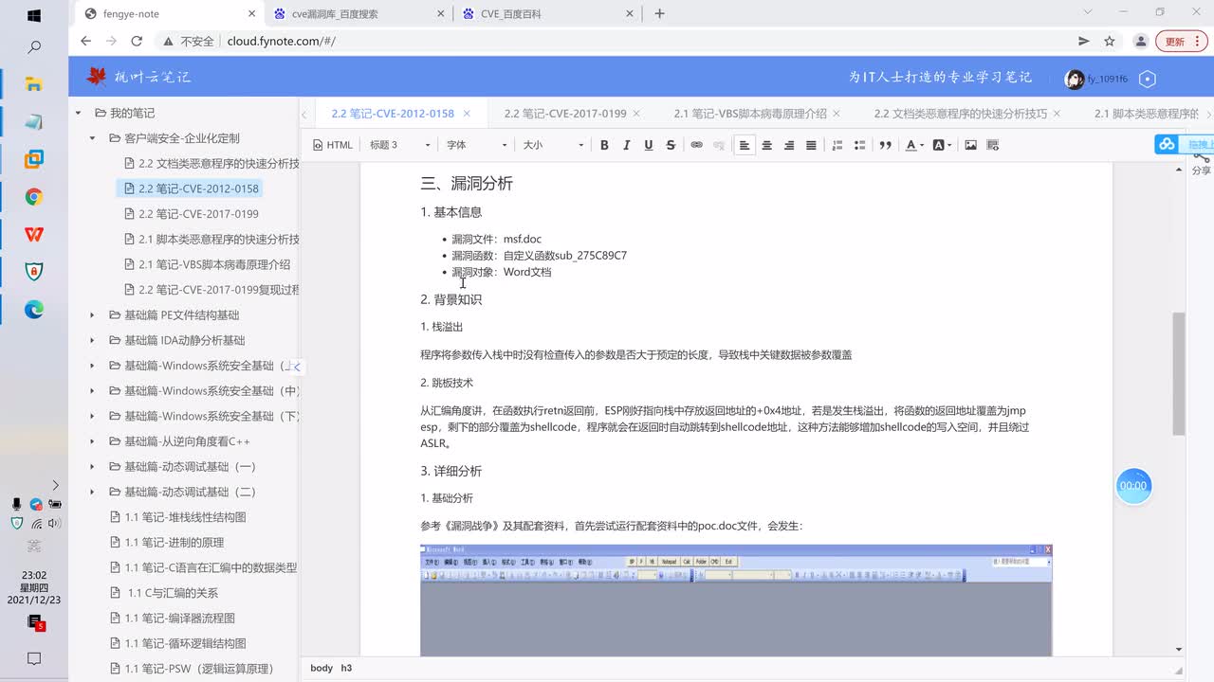Open note 1.1 笔记-进制的原理
This screenshot has width=1214, height=682.
(175, 542)
